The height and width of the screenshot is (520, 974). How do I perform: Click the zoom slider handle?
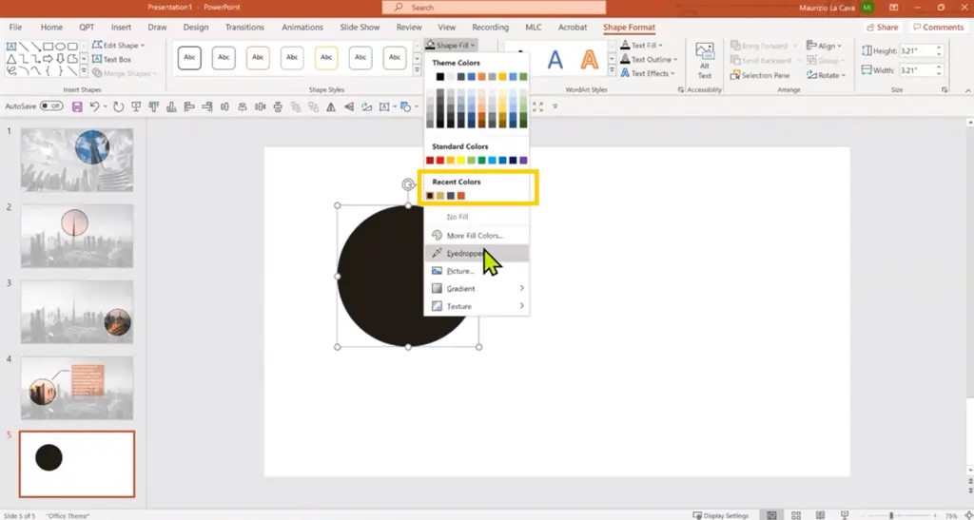890,515
